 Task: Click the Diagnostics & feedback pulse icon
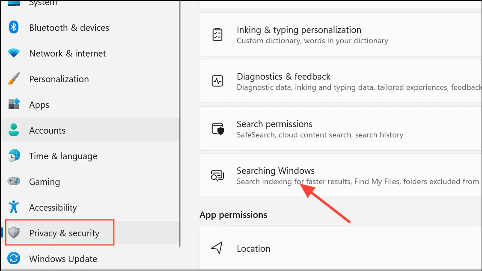pos(217,81)
